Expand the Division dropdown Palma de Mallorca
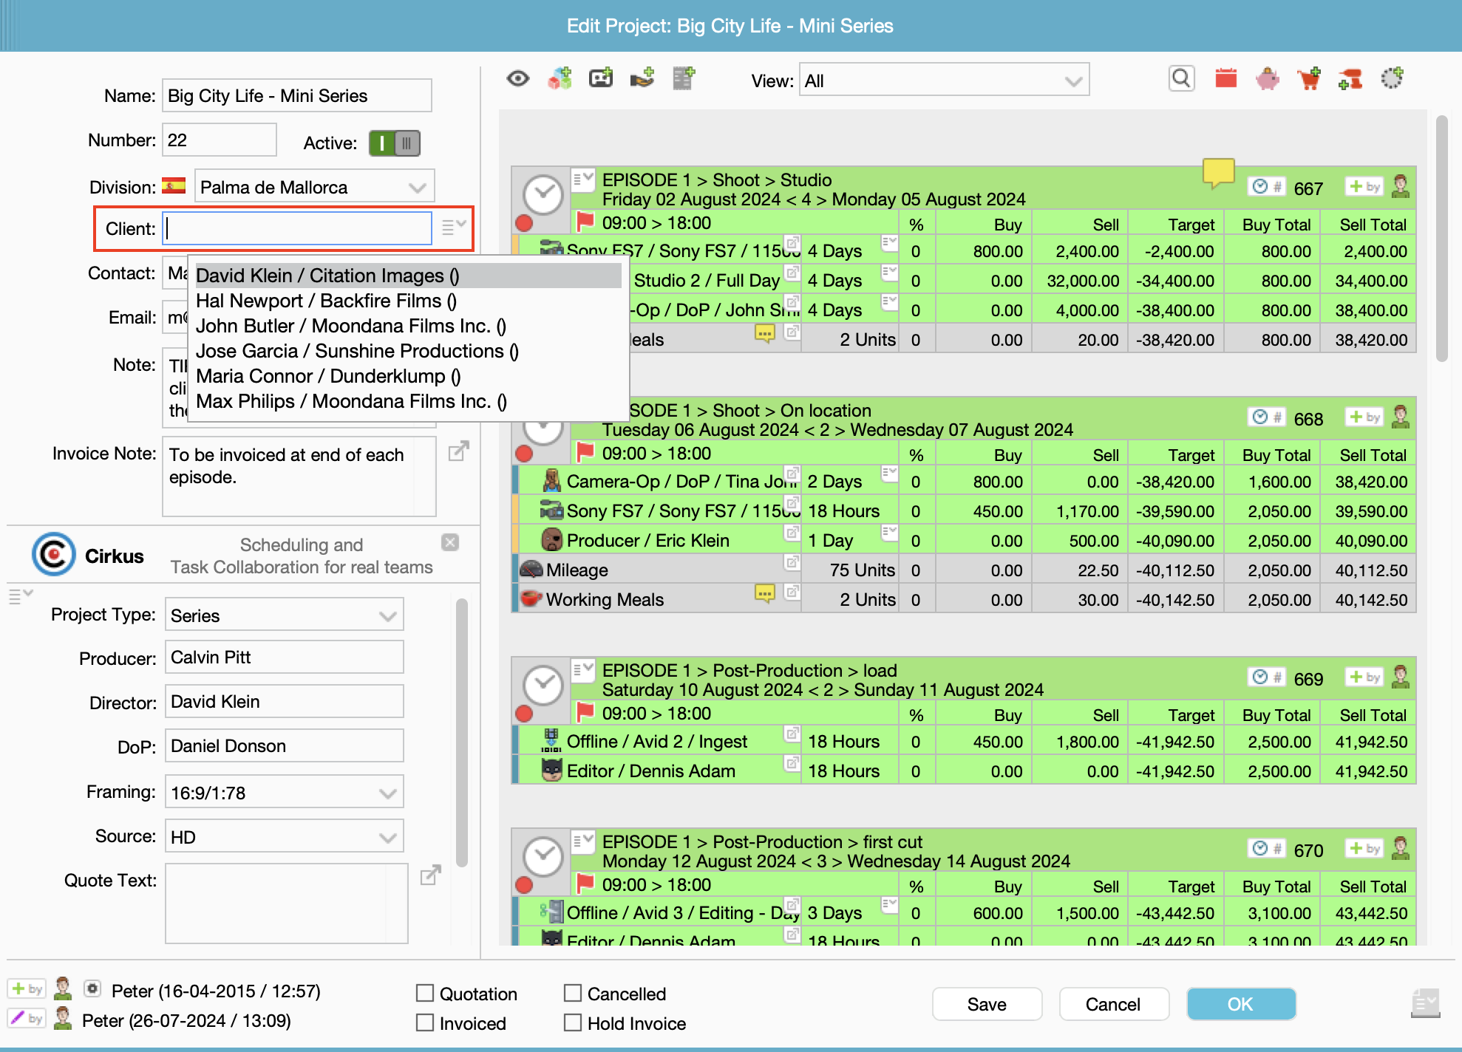 pos(314,187)
